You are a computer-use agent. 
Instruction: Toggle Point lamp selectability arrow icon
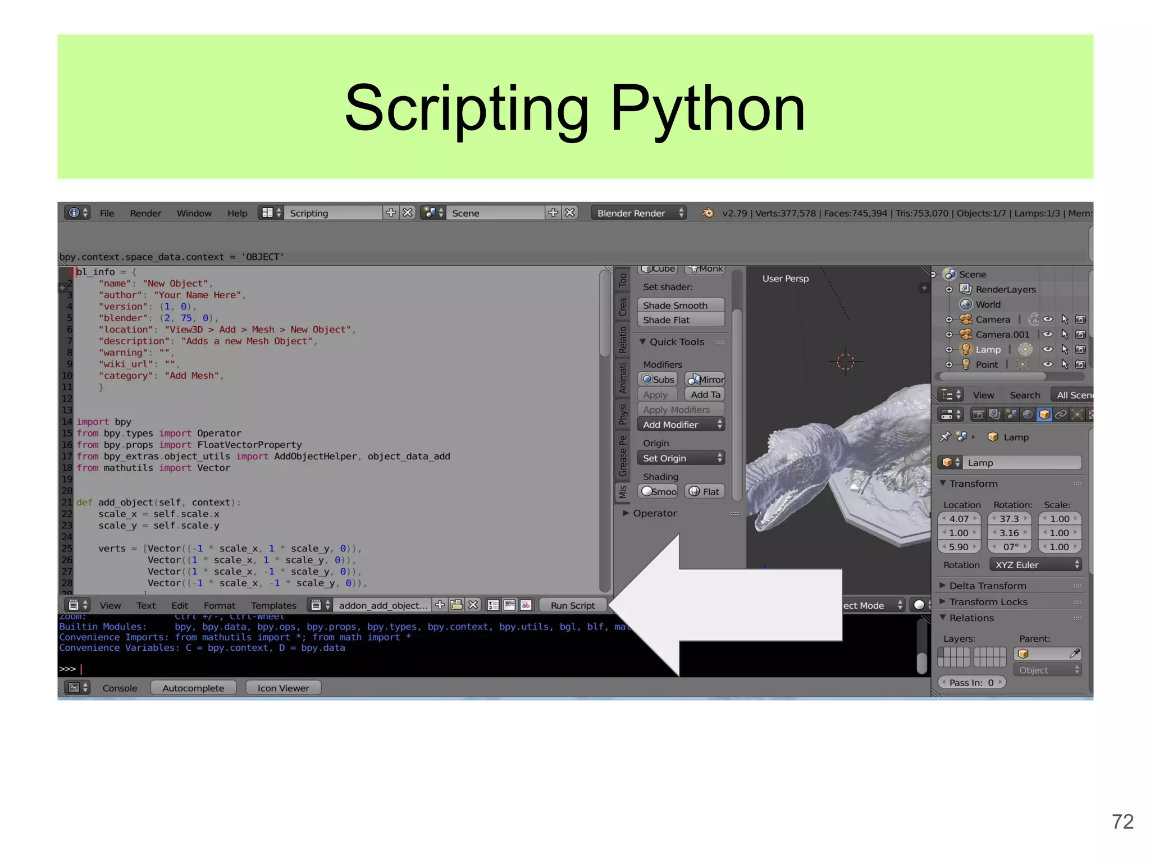tap(1065, 364)
